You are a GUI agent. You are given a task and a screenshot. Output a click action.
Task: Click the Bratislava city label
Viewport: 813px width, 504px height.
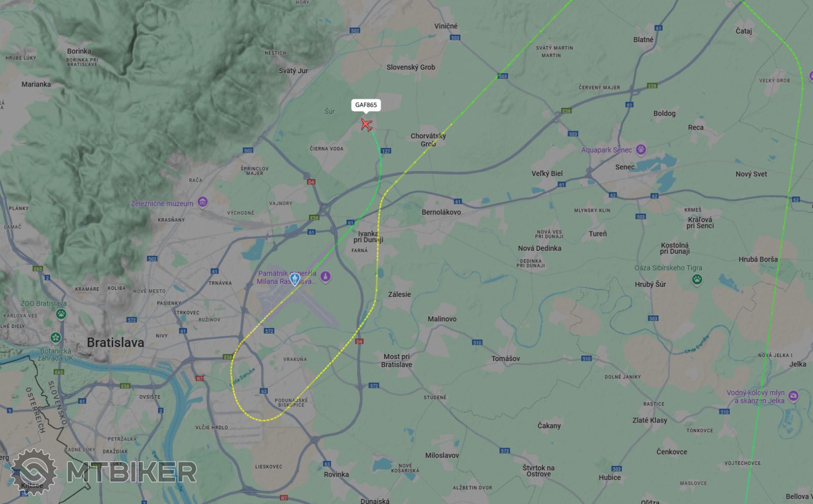click(x=115, y=342)
